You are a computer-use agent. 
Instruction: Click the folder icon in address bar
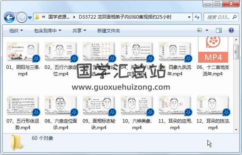tap(37, 17)
